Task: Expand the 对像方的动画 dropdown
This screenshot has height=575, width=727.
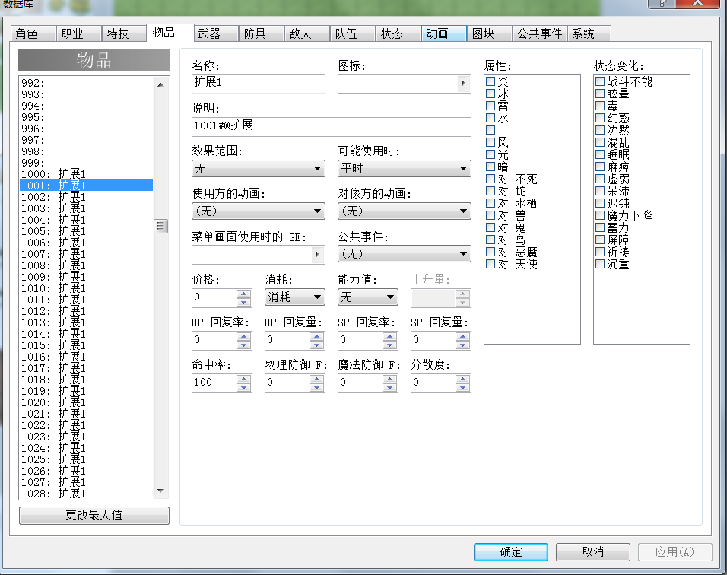Action: pos(405,211)
